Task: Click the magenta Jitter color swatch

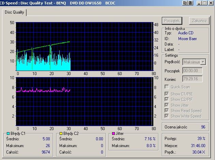Action: pos(113,133)
